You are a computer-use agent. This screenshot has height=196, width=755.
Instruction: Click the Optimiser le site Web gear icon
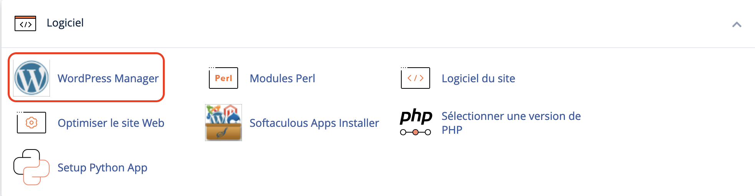(x=31, y=122)
